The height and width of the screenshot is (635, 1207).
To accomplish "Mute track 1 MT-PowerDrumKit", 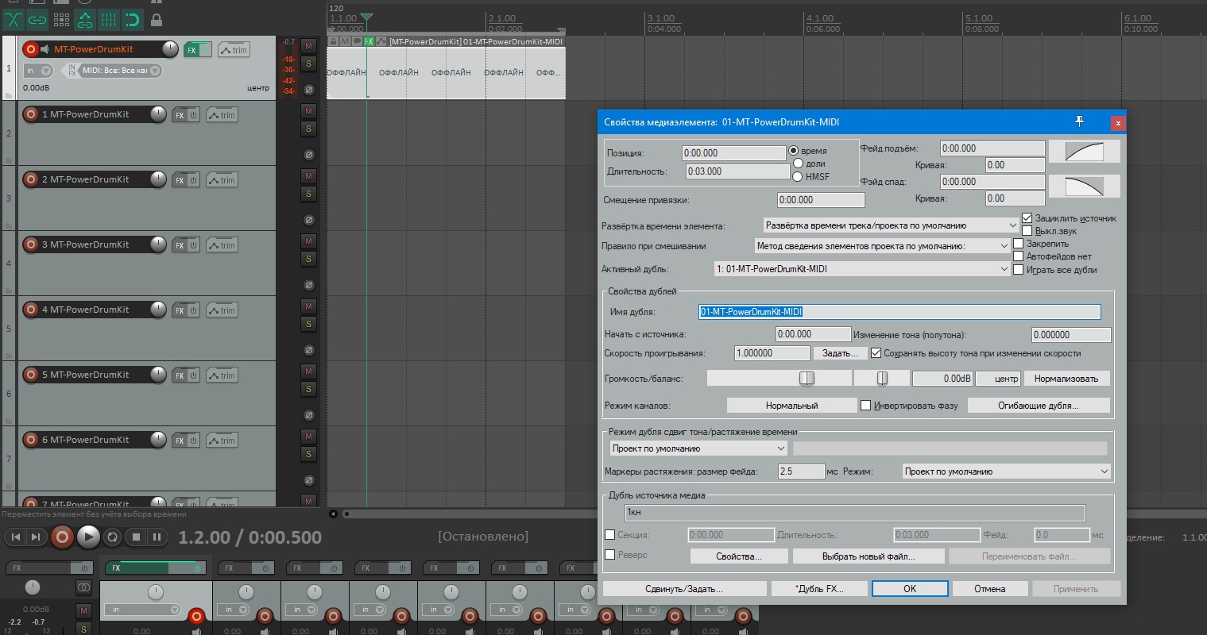I will click(308, 46).
